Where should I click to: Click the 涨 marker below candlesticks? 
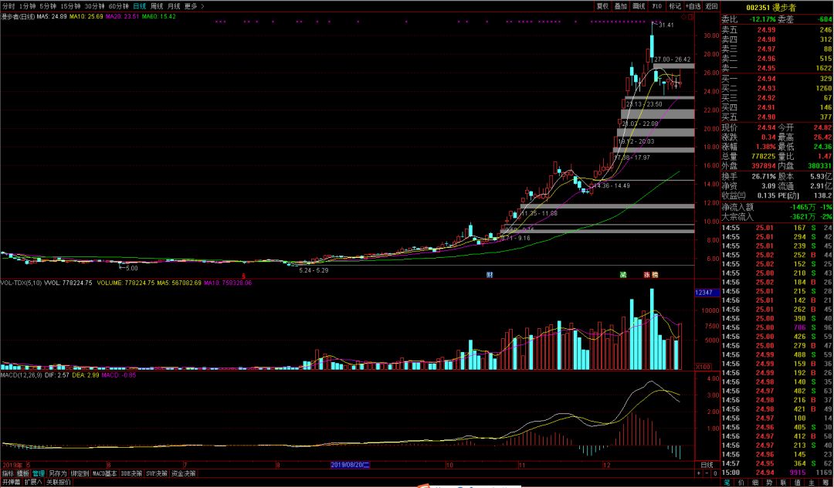coord(647,275)
